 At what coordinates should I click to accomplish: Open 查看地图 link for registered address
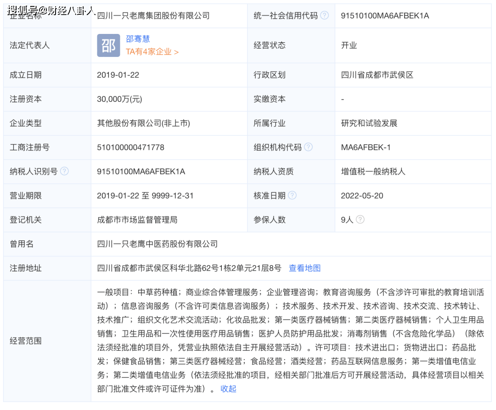tap(304, 268)
